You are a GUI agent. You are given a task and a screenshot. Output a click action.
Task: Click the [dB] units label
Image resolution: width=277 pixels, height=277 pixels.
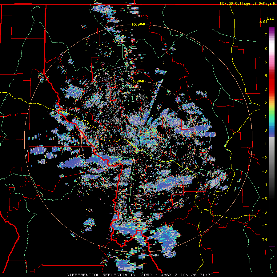point(263,21)
